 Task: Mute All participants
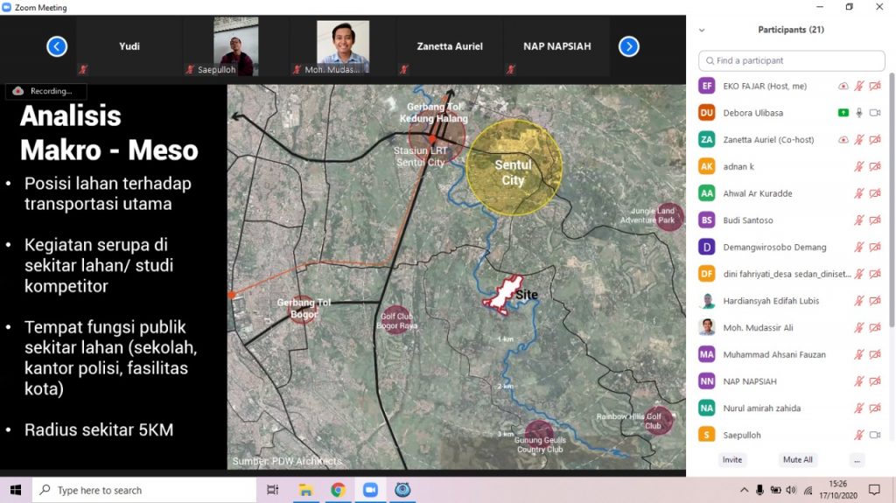[x=798, y=459]
